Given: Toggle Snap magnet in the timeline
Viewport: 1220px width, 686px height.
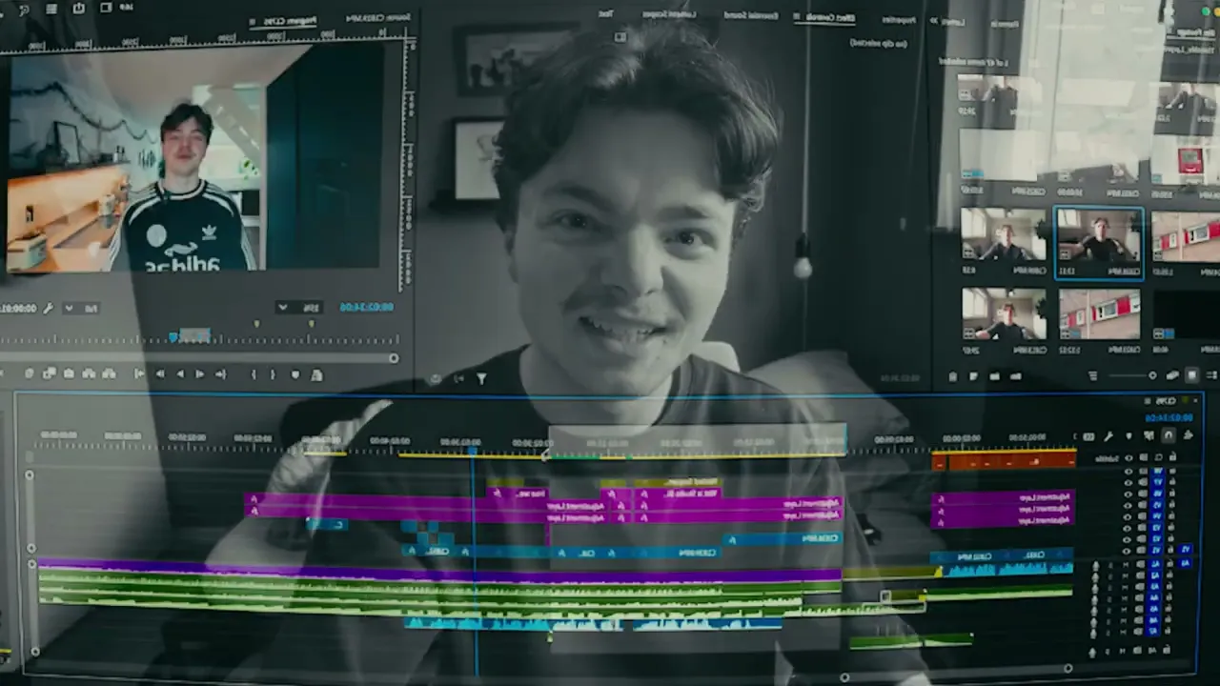Looking at the screenshot, I should pyautogui.click(x=1169, y=435).
